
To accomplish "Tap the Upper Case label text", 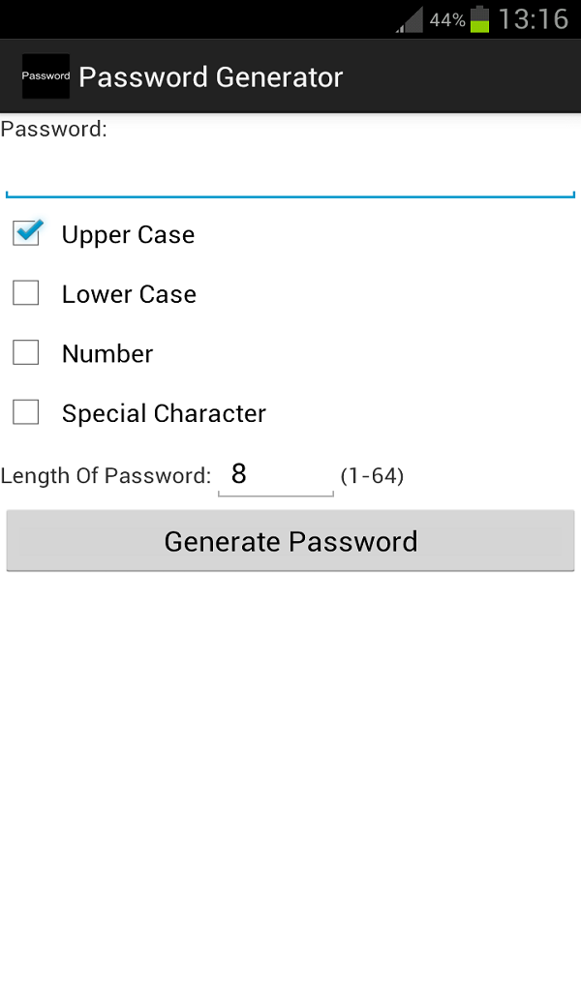I will pyautogui.click(x=128, y=234).
